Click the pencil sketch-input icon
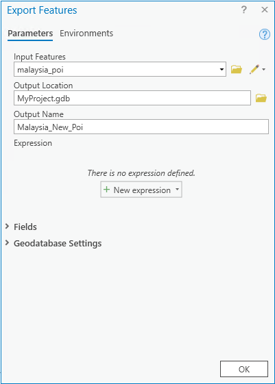Image resolution: width=275 pixels, height=384 pixels. coord(254,69)
